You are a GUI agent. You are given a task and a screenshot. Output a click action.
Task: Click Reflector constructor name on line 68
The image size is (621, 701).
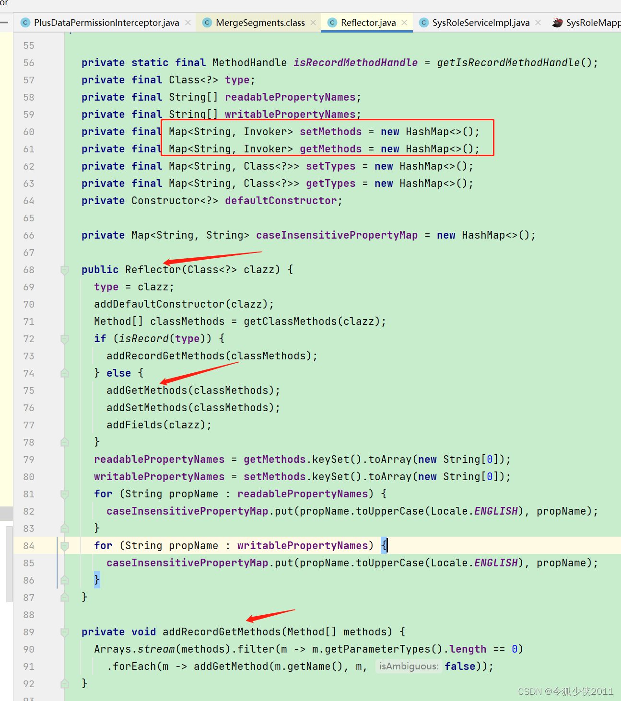(153, 270)
